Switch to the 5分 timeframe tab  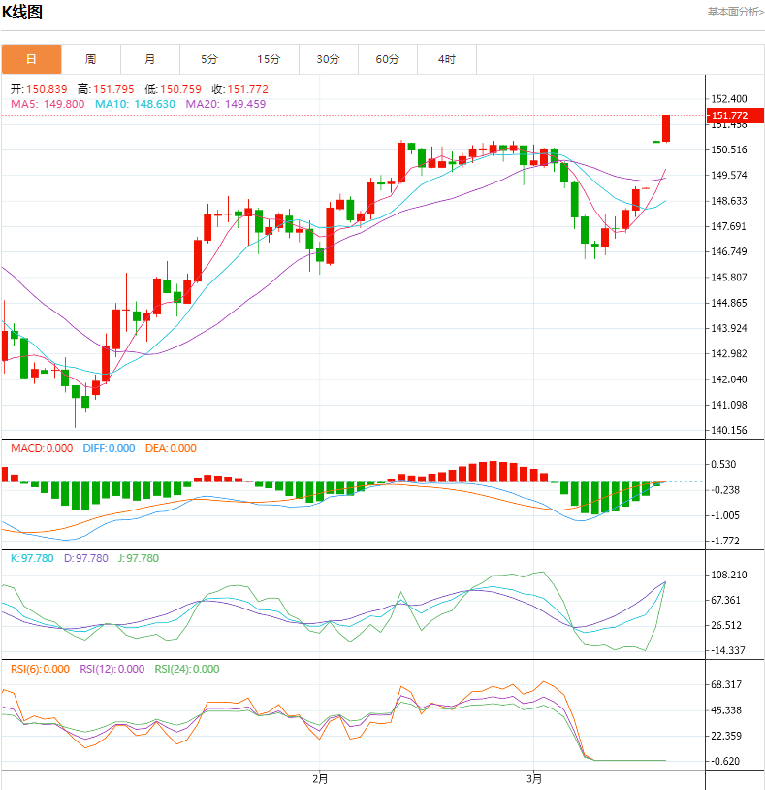[209, 59]
